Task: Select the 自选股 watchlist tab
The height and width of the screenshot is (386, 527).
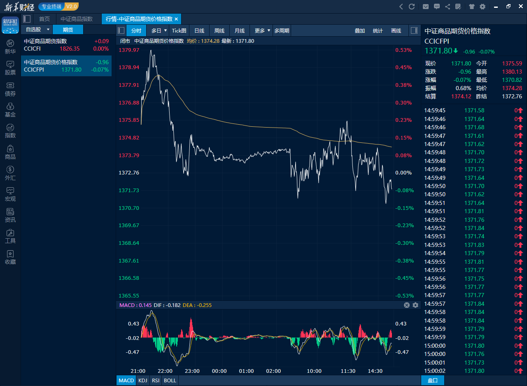Action: [33, 30]
